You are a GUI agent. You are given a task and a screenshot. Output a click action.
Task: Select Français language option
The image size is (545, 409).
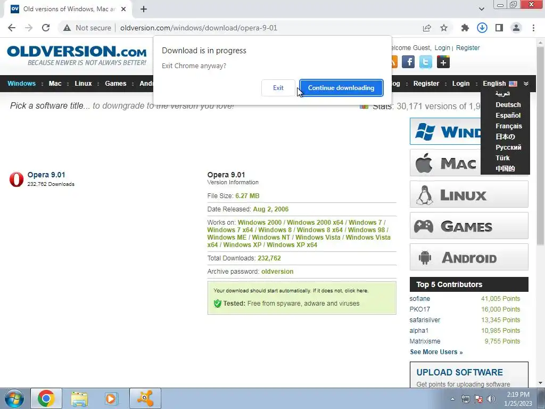click(x=508, y=126)
